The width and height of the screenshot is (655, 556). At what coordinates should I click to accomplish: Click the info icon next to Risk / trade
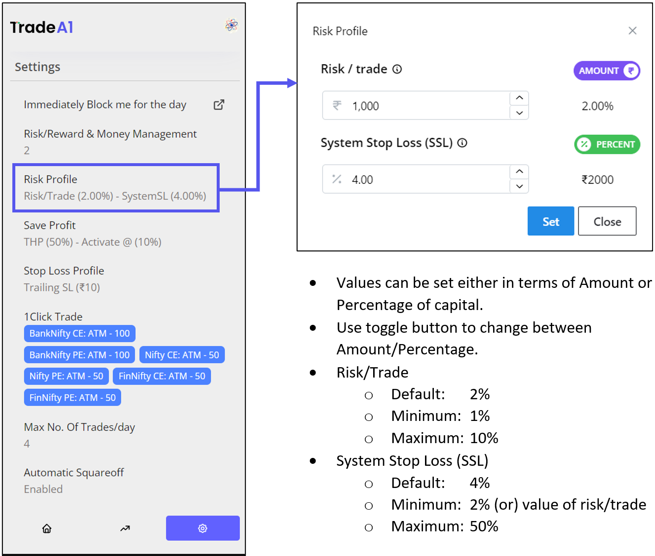click(397, 69)
